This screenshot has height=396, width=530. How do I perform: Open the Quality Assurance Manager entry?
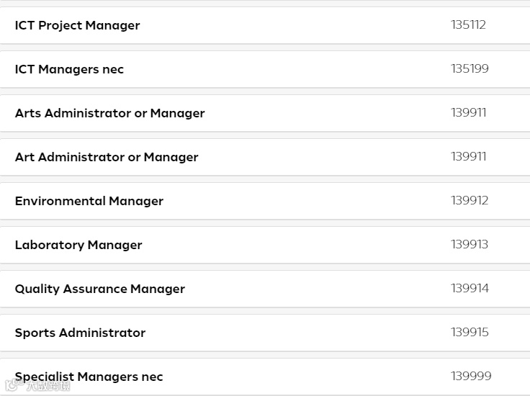pyautogui.click(x=100, y=289)
